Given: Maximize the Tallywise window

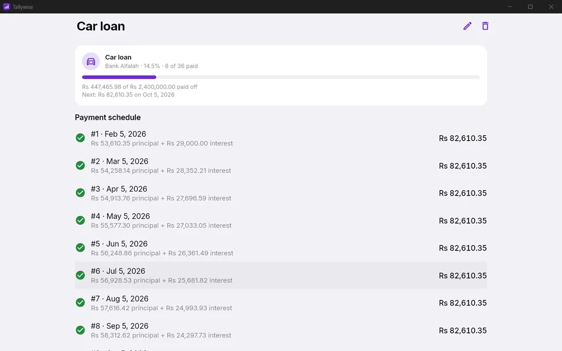Looking at the screenshot, I should pos(530,7).
